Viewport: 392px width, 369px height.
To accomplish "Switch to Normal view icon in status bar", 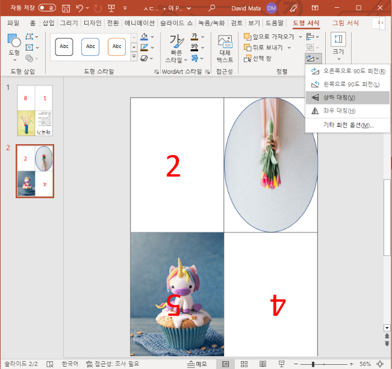I will (x=225, y=364).
